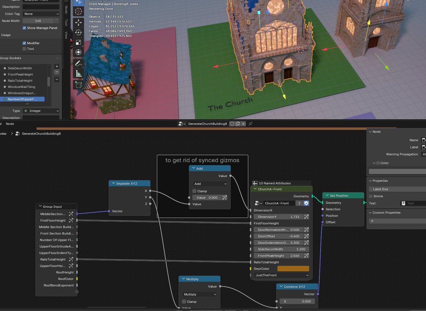This screenshot has width=426, height=311.
Task: Open node tree browser in editor header
Action: coord(182,124)
